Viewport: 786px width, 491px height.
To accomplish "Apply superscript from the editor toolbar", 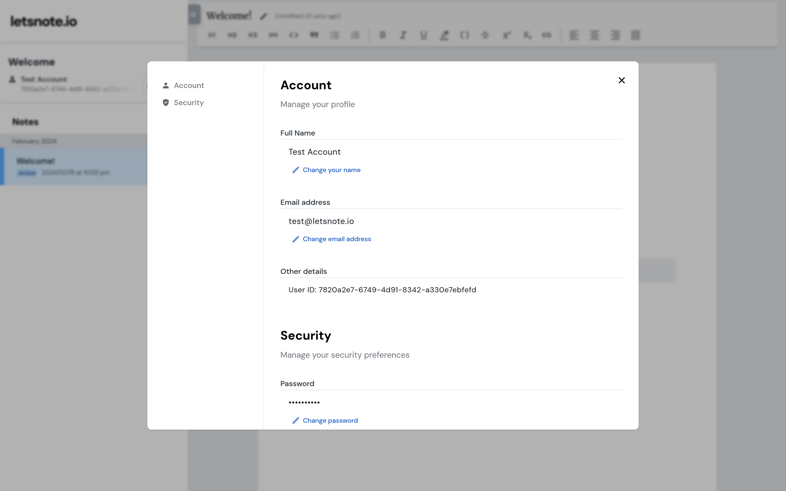I will click(506, 35).
